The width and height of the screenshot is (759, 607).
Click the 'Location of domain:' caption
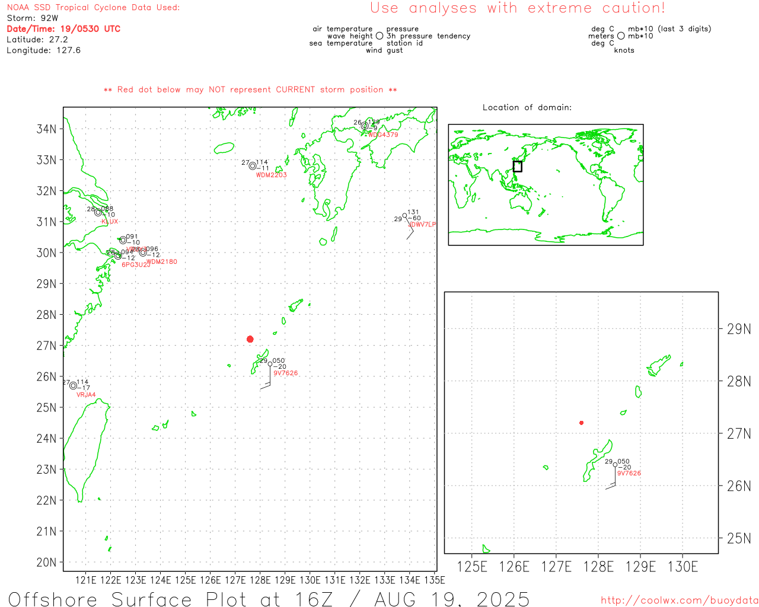[527, 108]
